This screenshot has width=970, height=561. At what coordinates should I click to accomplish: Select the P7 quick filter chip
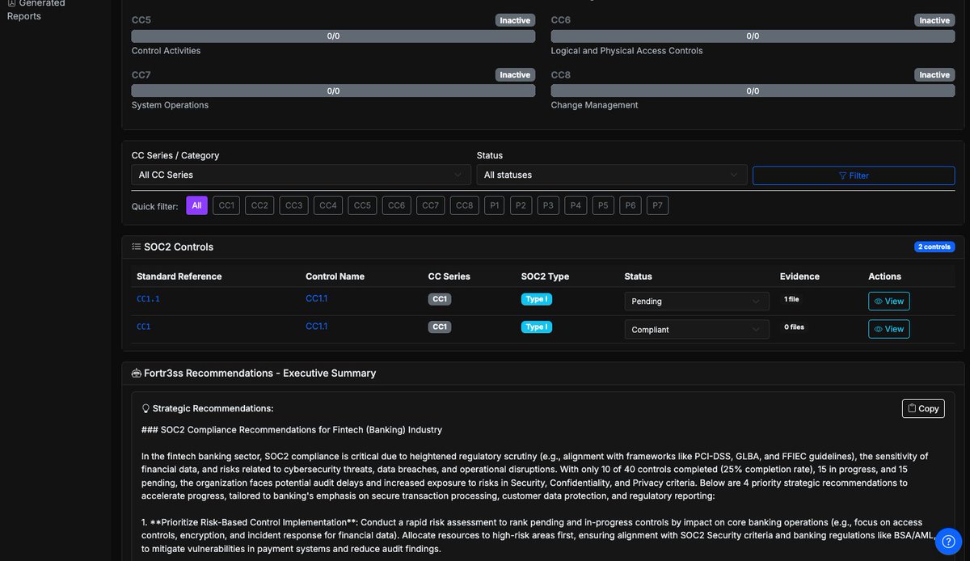click(x=658, y=205)
